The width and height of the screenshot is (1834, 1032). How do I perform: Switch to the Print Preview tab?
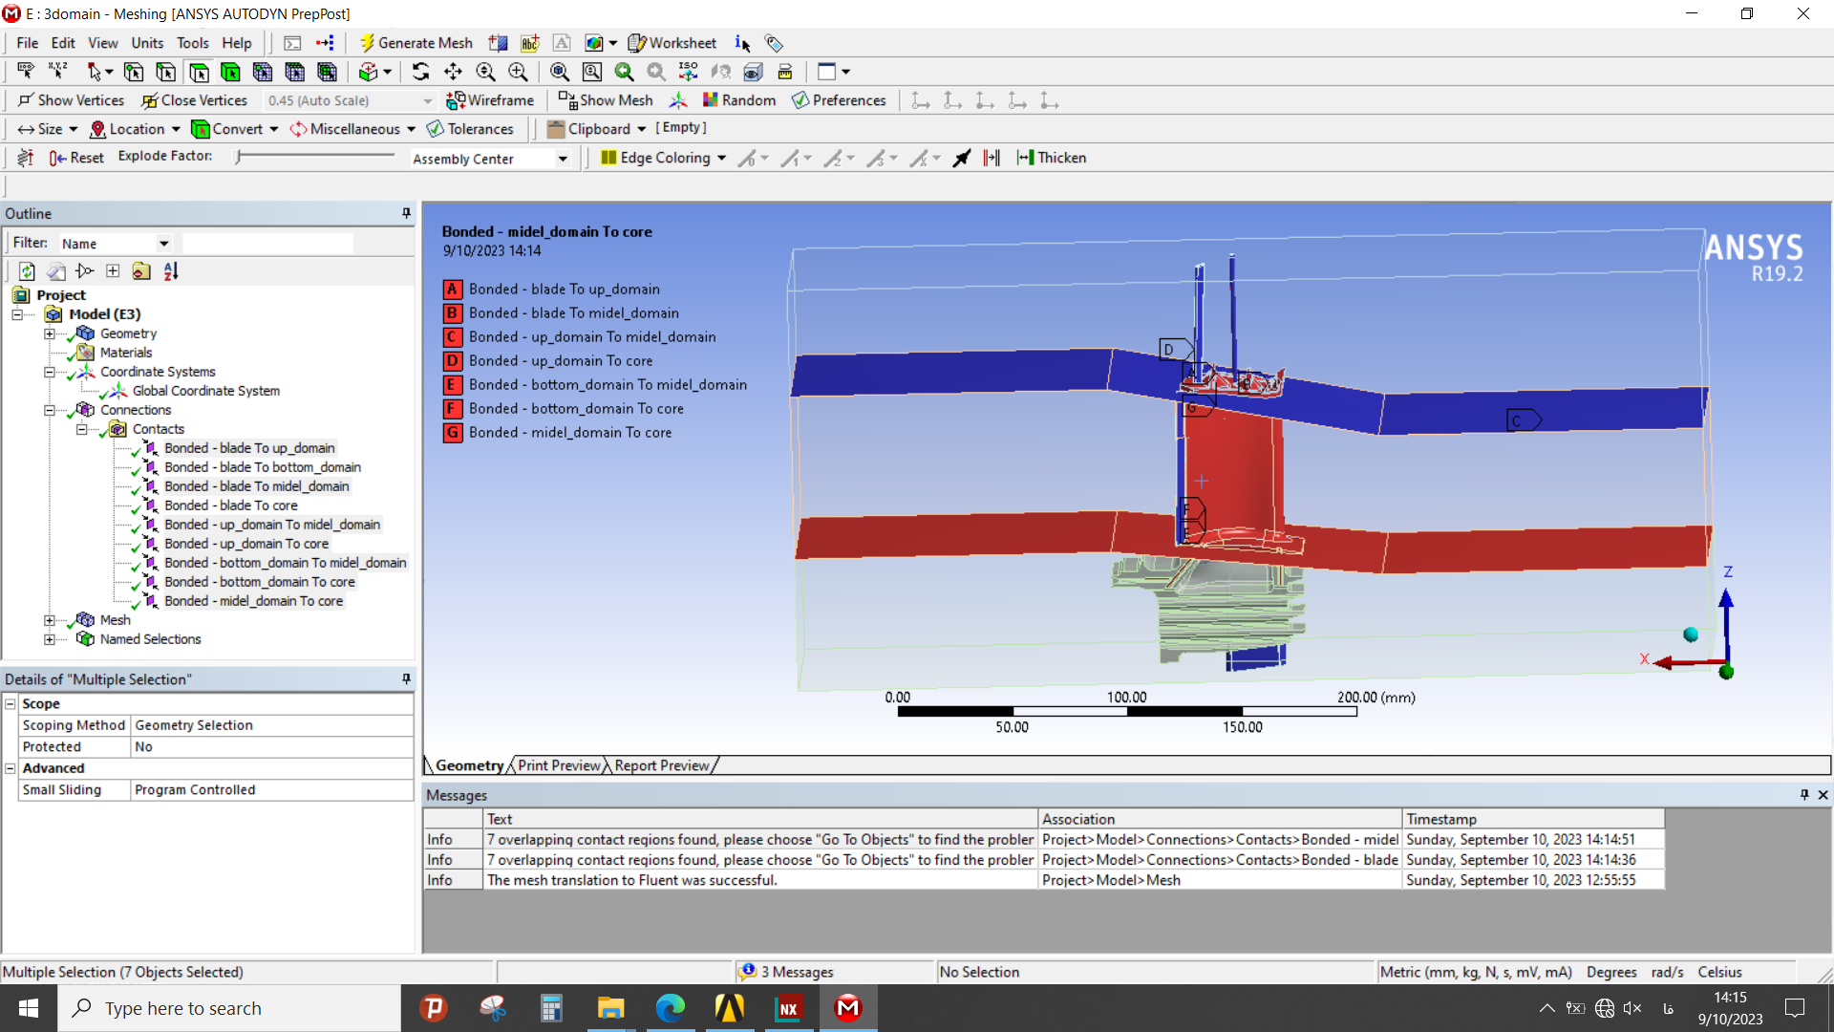pyautogui.click(x=559, y=765)
